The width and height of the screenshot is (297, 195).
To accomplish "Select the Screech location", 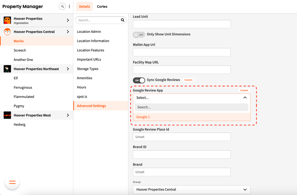I will coord(20,50).
